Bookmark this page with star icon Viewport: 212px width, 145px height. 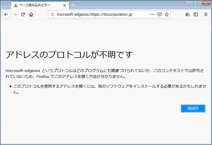[x=167, y=14]
